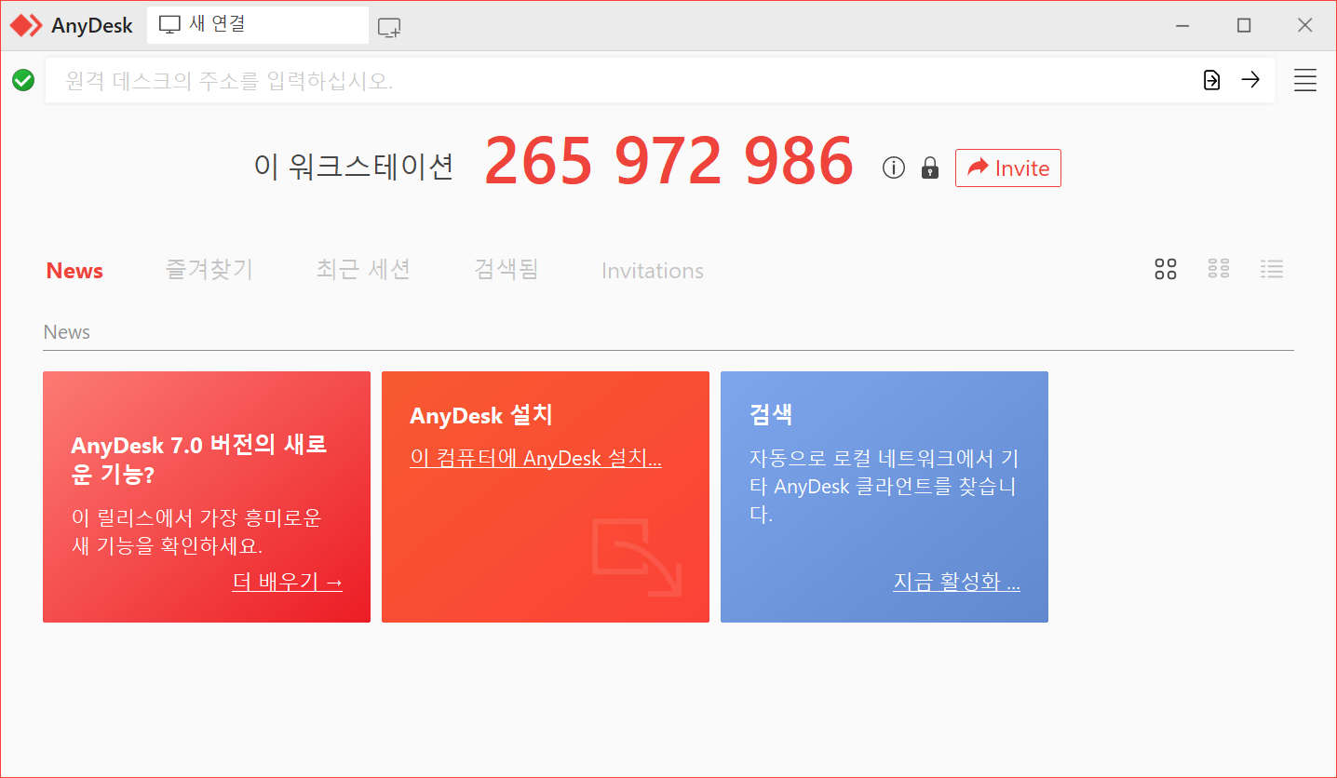Image resolution: width=1337 pixels, height=778 pixels.
Task: Click the 이 워크스테이션 label
Action: (x=354, y=167)
